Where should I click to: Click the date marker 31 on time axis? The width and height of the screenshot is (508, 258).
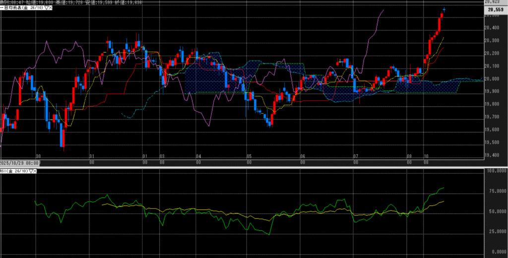(91, 155)
